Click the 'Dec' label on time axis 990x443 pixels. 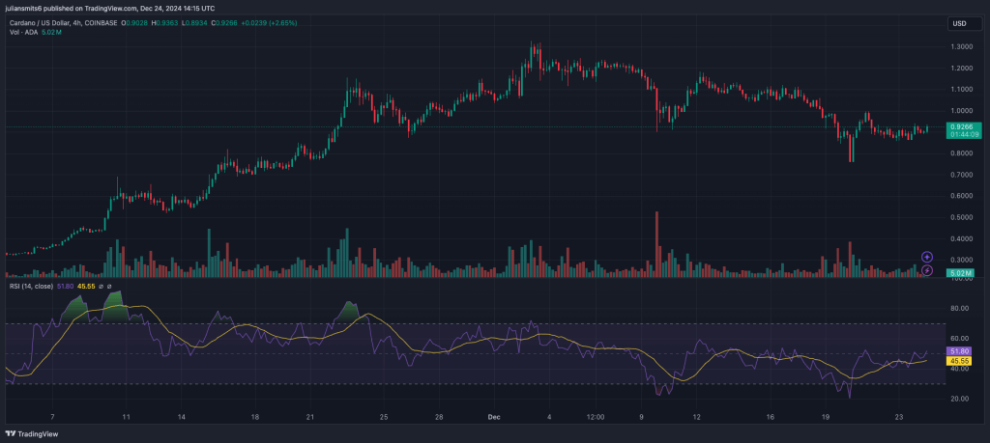click(x=494, y=417)
